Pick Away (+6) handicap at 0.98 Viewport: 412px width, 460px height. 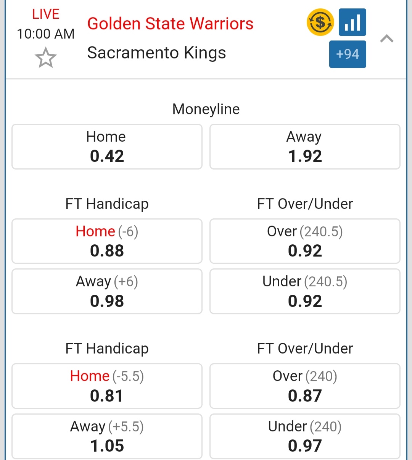(107, 291)
